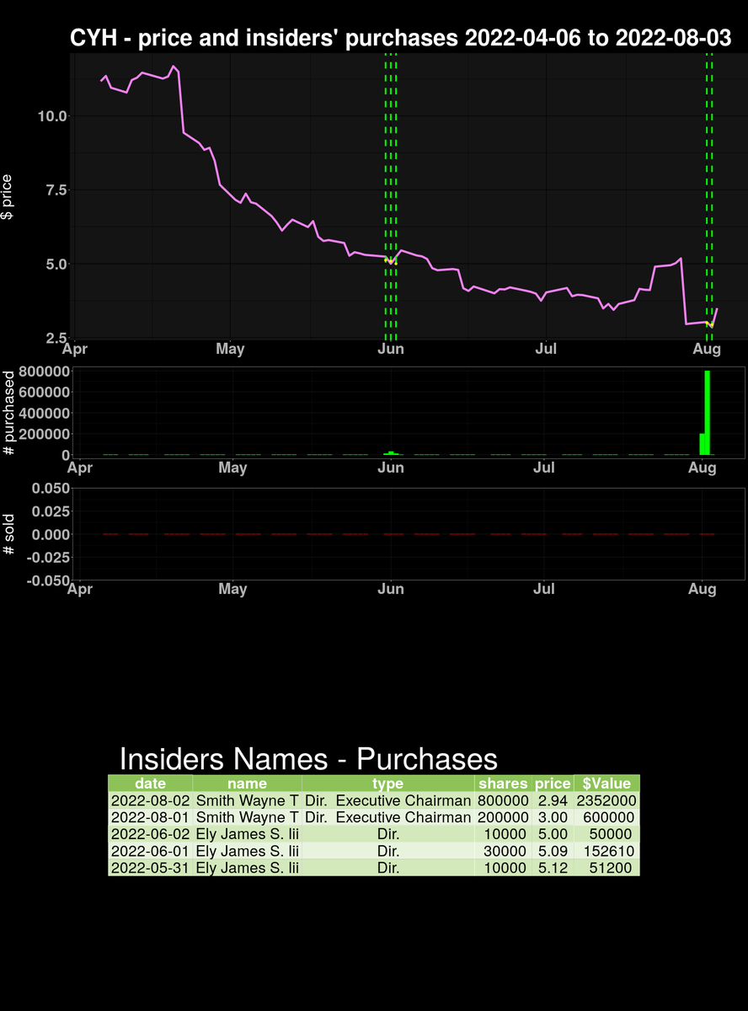Click the chart title starting with CYH

tap(400, 38)
